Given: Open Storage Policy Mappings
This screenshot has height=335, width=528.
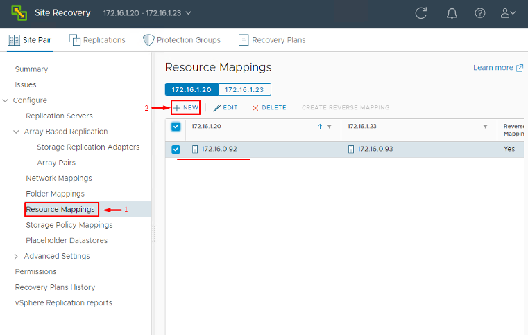Looking at the screenshot, I should click(69, 225).
